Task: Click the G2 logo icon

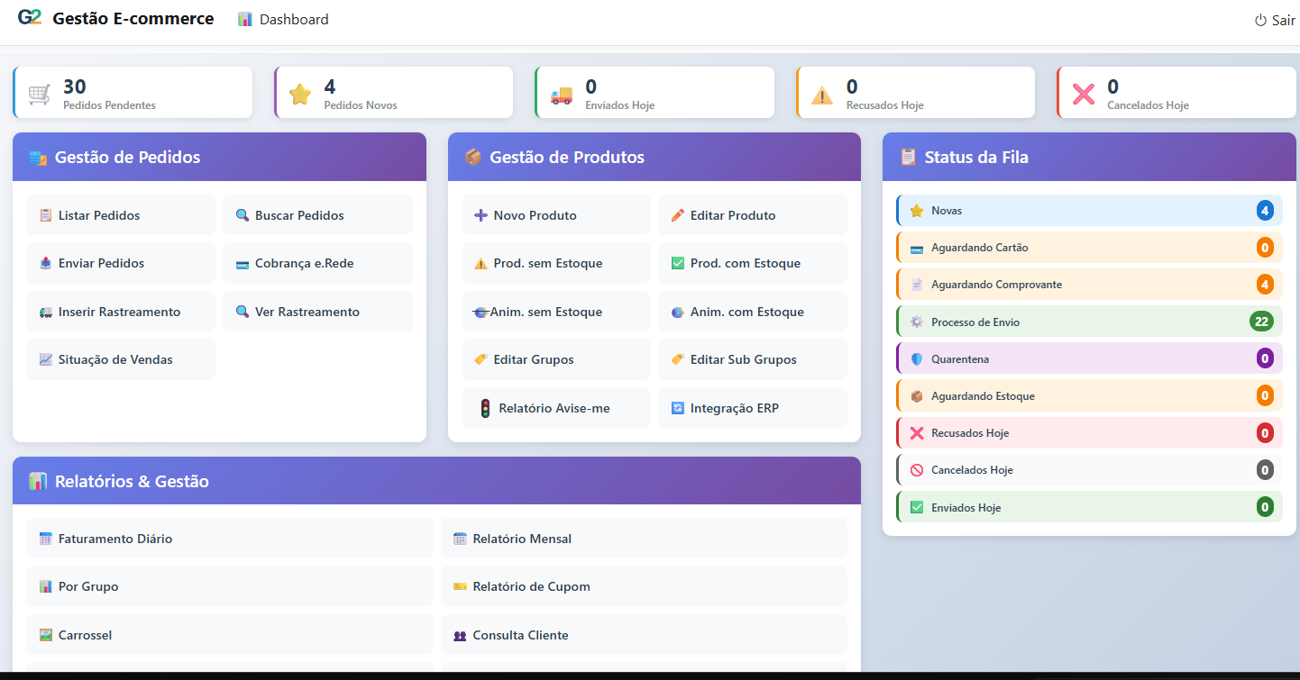Action: click(x=30, y=18)
